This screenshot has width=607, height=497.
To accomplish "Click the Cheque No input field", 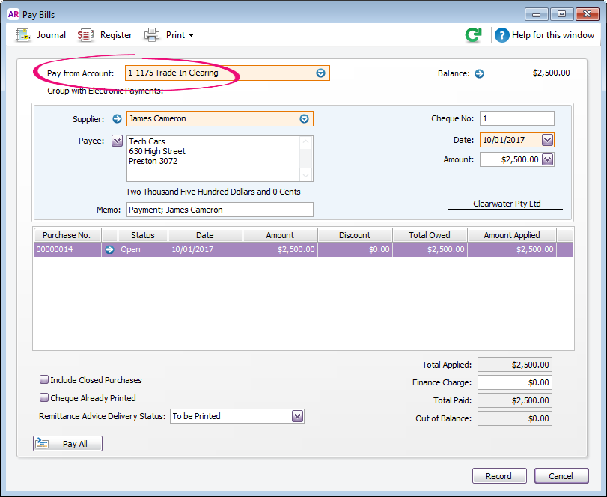I will click(x=516, y=118).
